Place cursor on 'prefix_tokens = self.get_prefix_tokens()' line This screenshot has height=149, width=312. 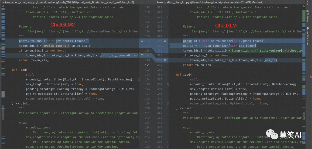[x=54, y=41]
